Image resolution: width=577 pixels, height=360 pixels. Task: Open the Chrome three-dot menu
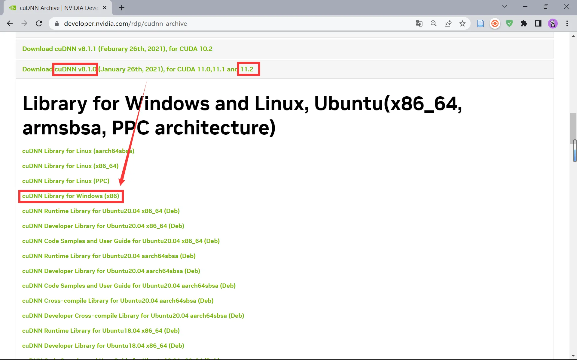point(567,23)
